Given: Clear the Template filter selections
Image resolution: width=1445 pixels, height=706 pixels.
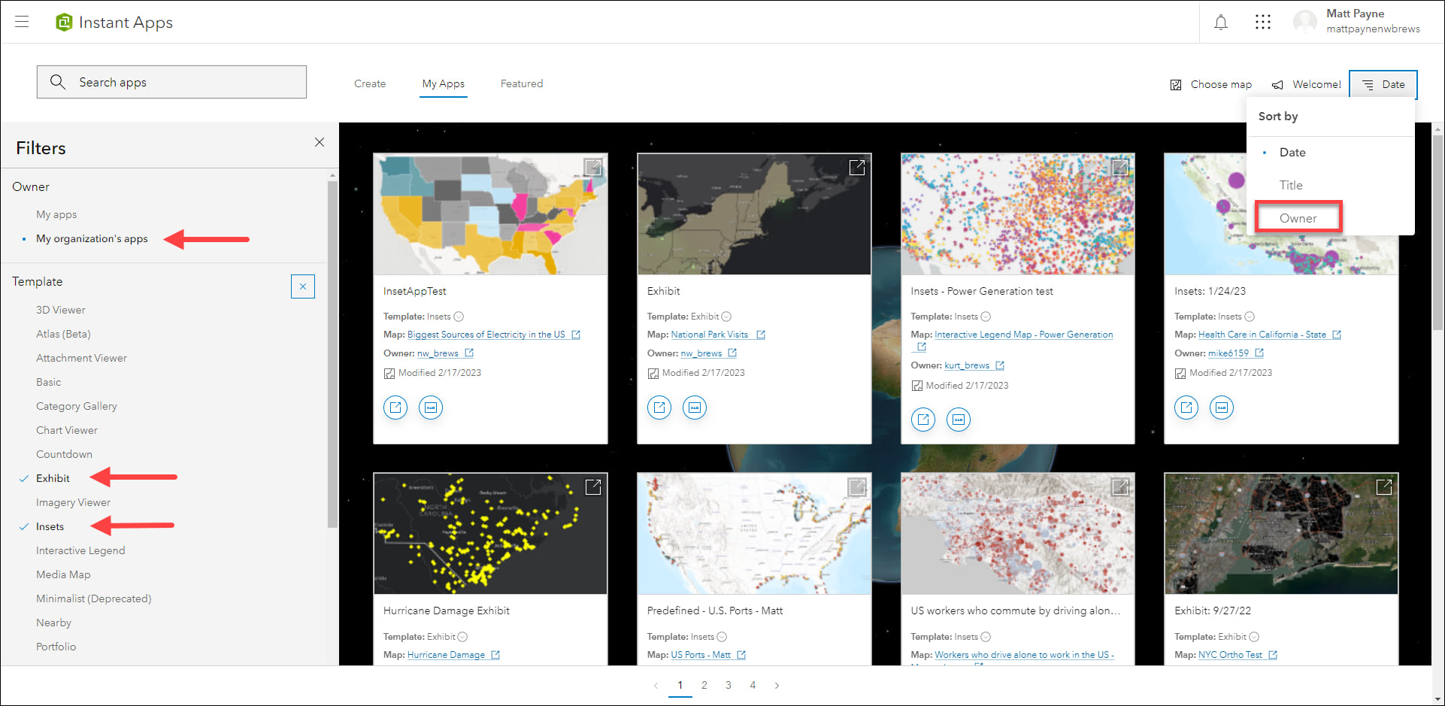Looking at the screenshot, I should 303,286.
